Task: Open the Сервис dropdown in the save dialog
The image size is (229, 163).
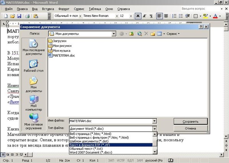Action: click(173, 34)
